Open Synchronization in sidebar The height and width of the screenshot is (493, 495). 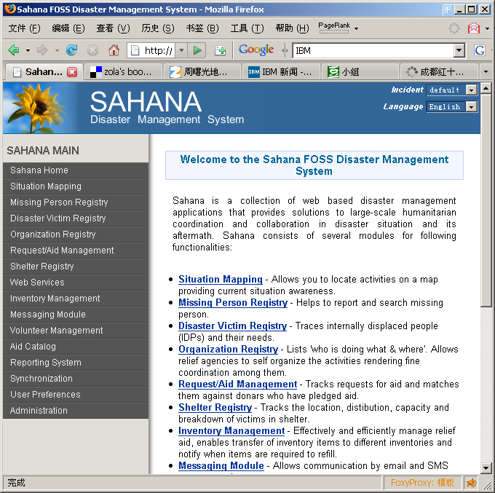(76, 379)
